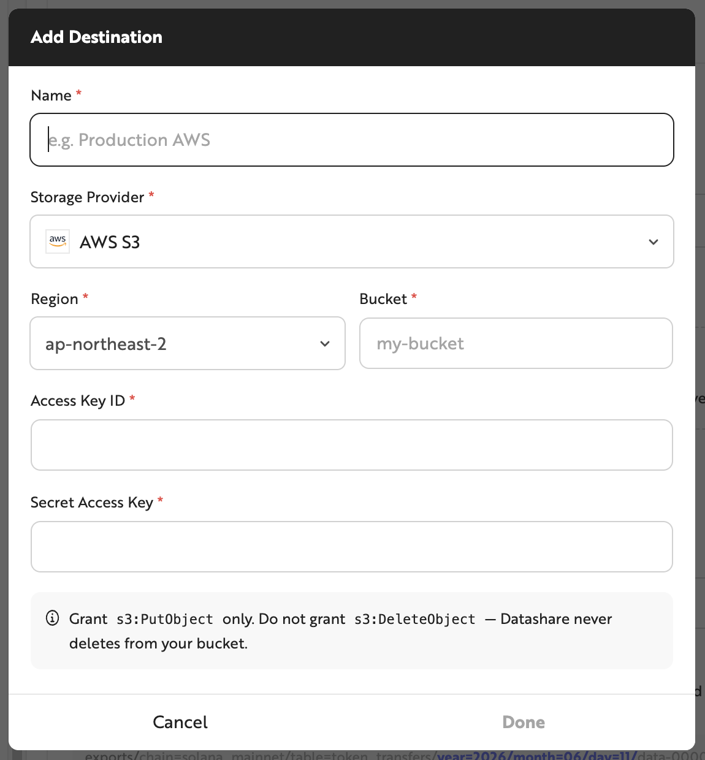Click the Name input field
The image size is (705, 760).
coord(352,140)
